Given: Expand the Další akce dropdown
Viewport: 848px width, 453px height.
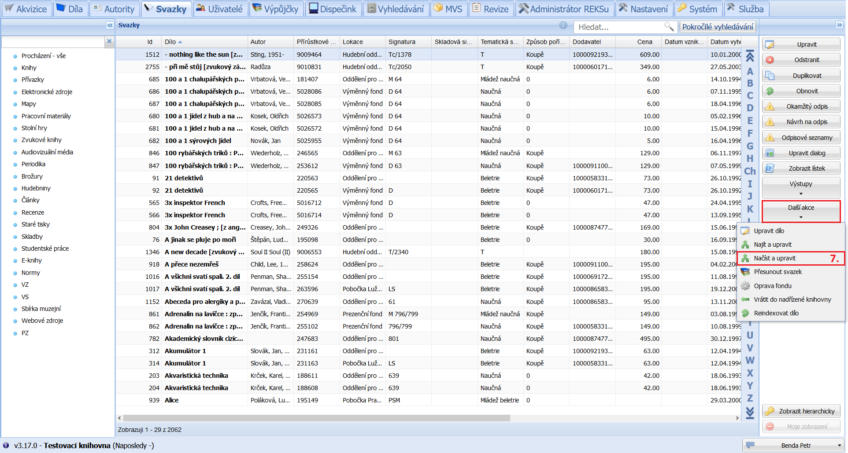Looking at the screenshot, I should coord(801,212).
